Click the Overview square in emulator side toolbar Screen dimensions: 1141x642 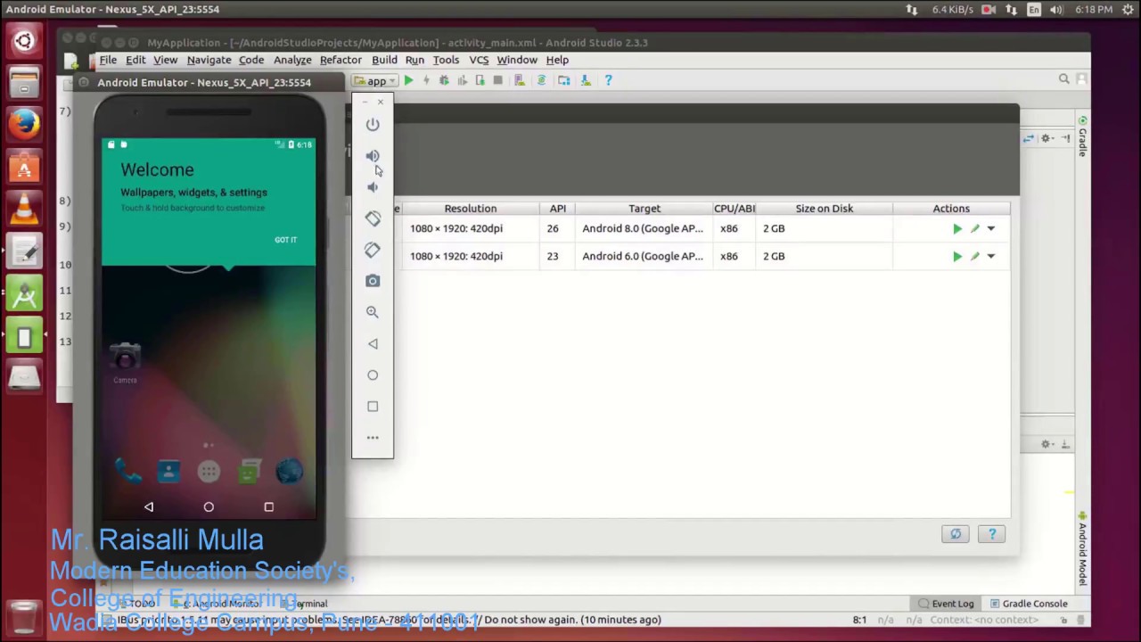click(373, 407)
